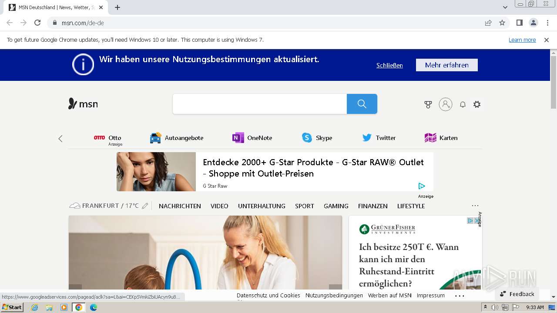Image resolution: width=557 pixels, height=313 pixels.
Task: Go to previous shortcuts with left chevron
Action: (x=60, y=138)
